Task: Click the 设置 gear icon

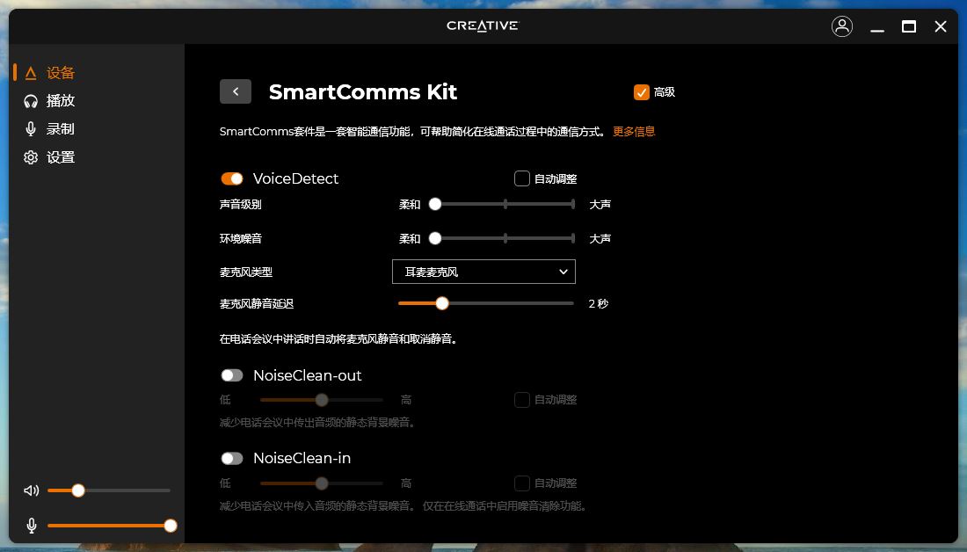Action: coord(30,157)
